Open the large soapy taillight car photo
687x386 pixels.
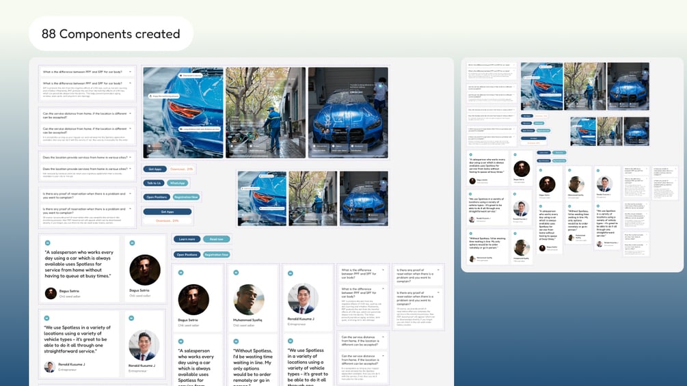pos(183,113)
